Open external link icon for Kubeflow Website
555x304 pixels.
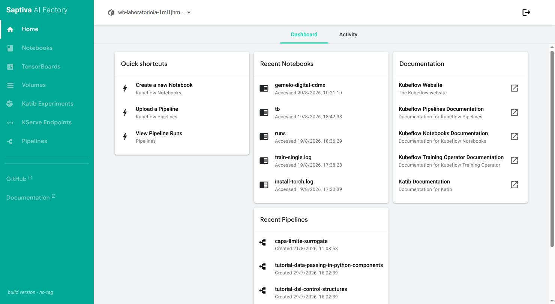(514, 88)
